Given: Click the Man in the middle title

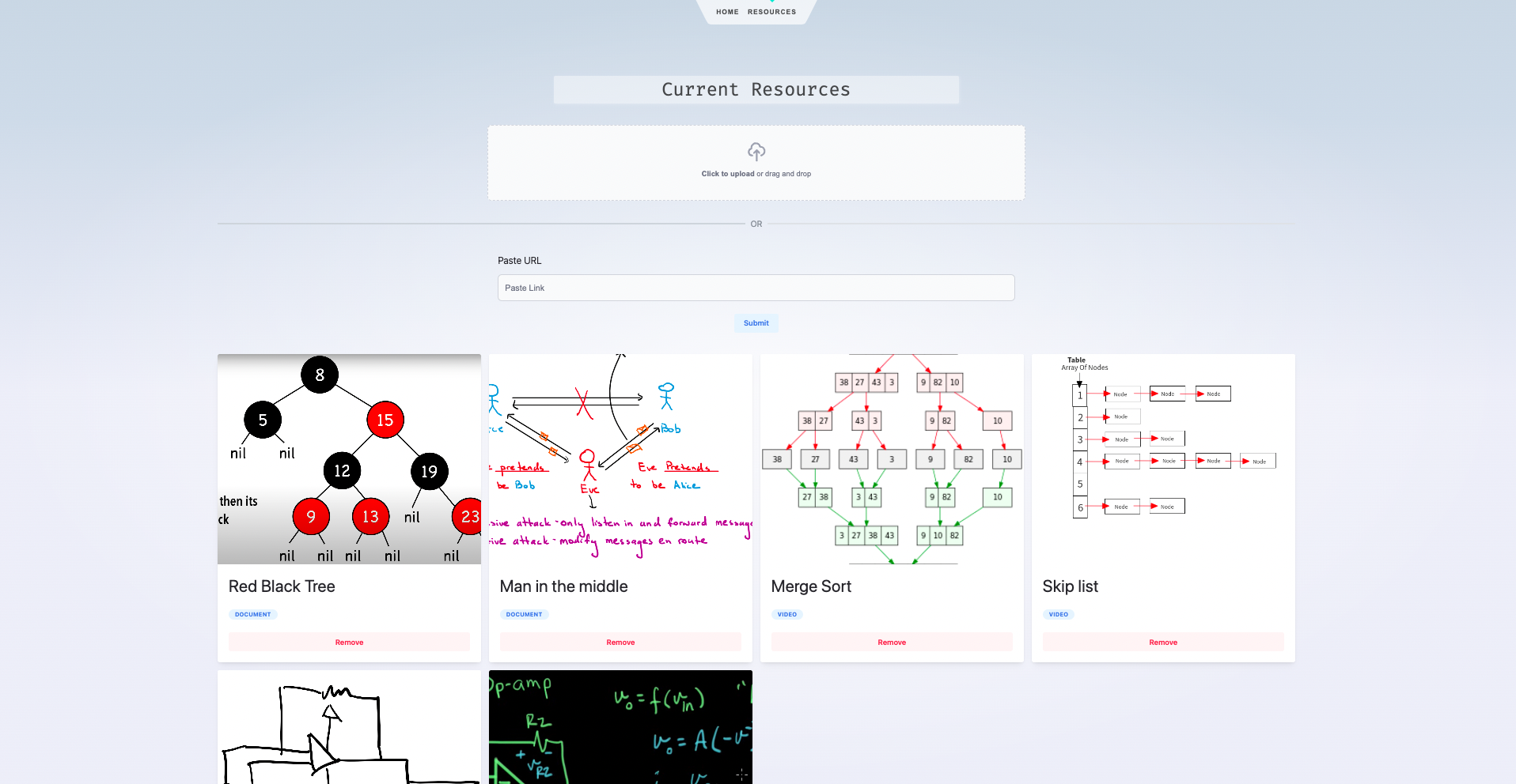Looking at the screenshot, I should point(563,586).
